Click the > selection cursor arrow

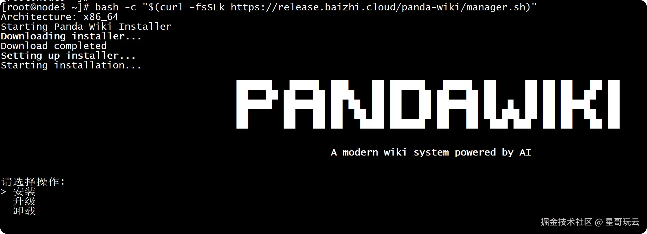(3, 191)
